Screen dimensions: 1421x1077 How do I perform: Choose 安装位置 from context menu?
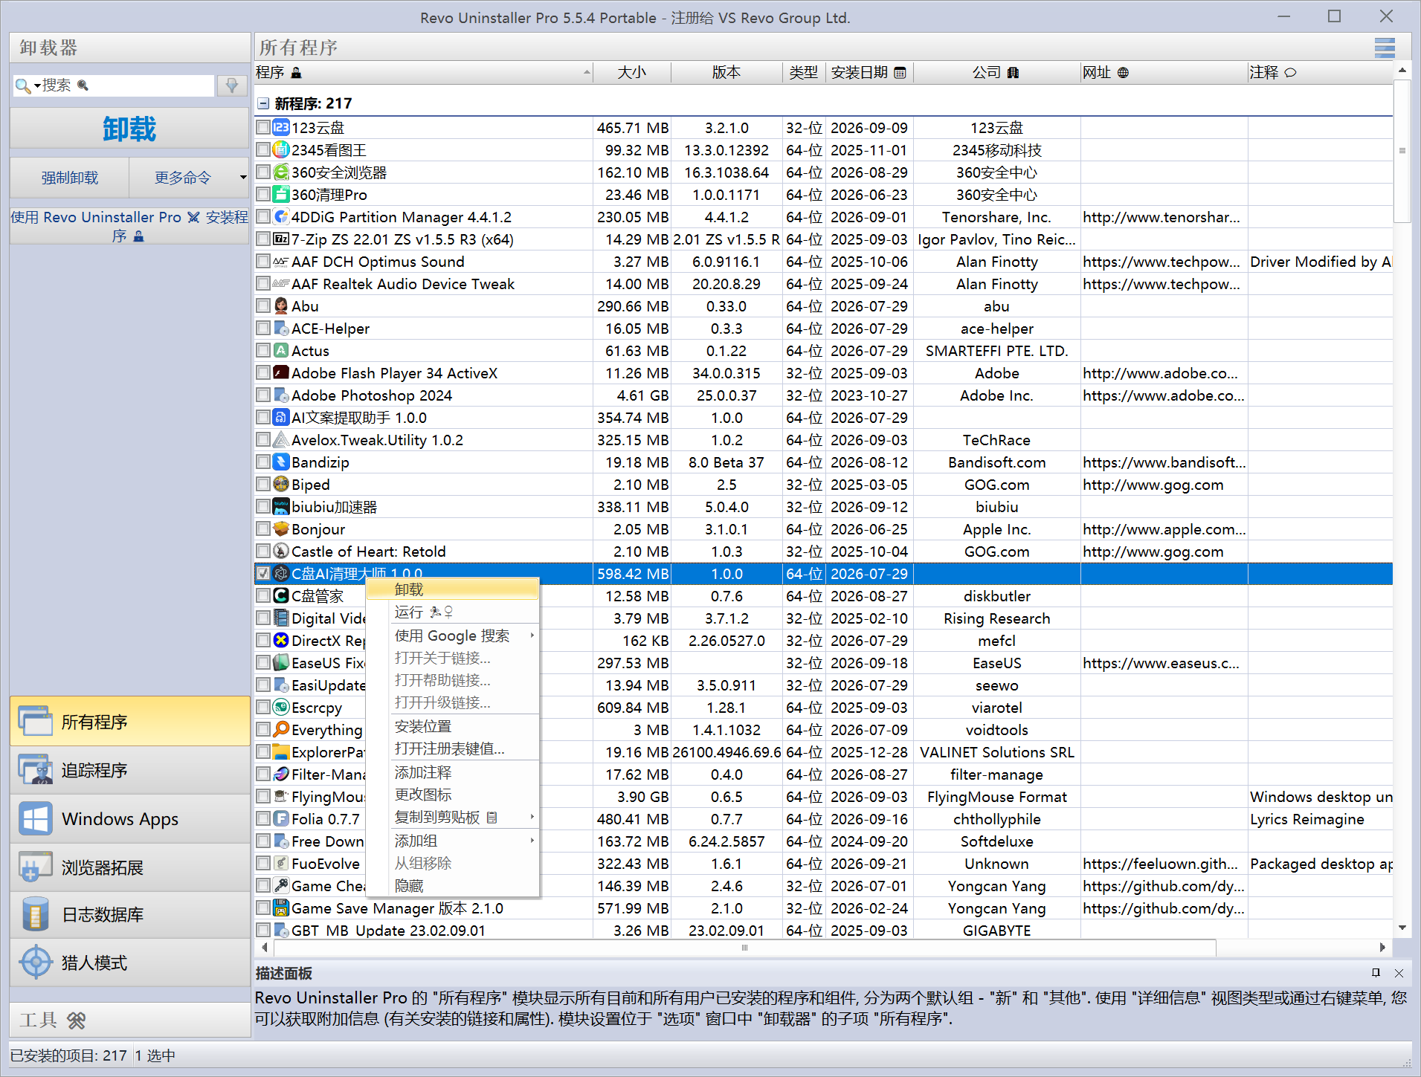[x=453, y=726]
